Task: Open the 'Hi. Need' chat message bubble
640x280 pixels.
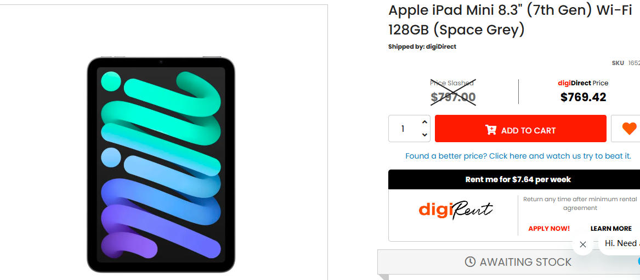Action: (x=620, y=243)
